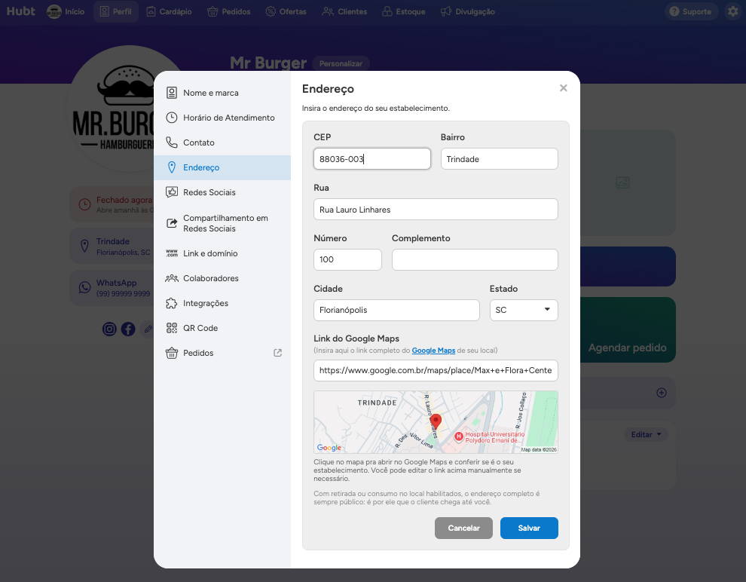The height and width of the screenshot is (582, 746).
Task: Focus the CEP input field
Action: (x=372, y=159)
